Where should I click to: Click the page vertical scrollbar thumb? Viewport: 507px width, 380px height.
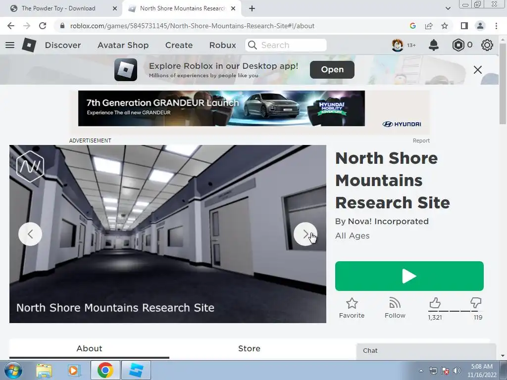503,83
